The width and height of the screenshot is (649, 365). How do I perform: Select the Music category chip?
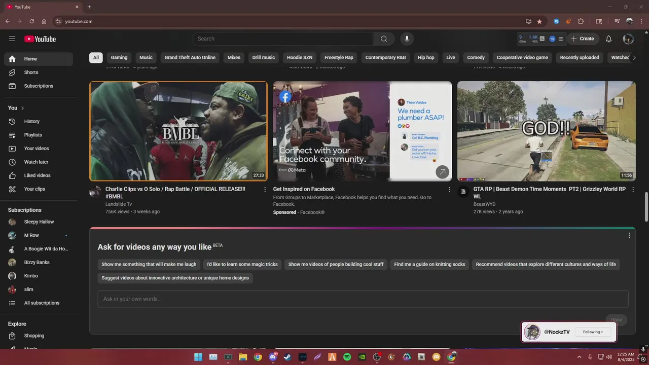[146, 58]
